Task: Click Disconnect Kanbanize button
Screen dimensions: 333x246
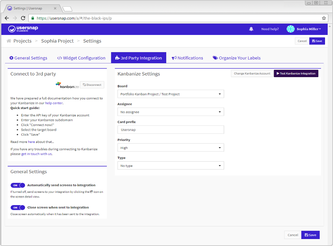Action: pyautogui.click(x=92, y=85)
